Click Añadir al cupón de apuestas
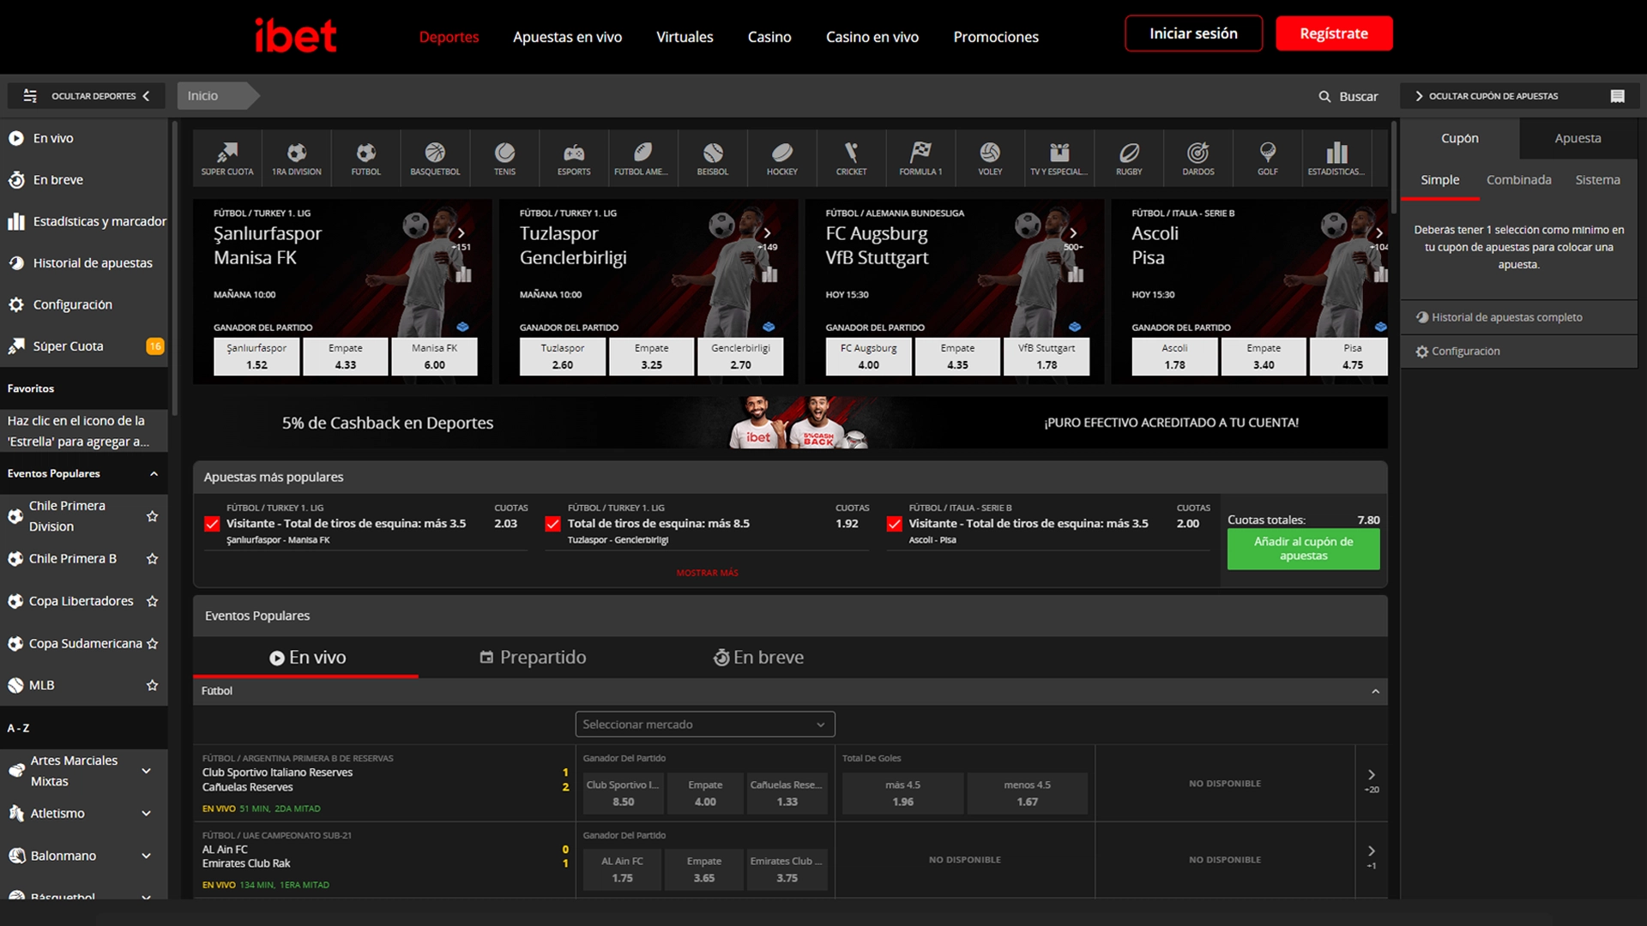1647x926 pixels. coord(1303,550)
